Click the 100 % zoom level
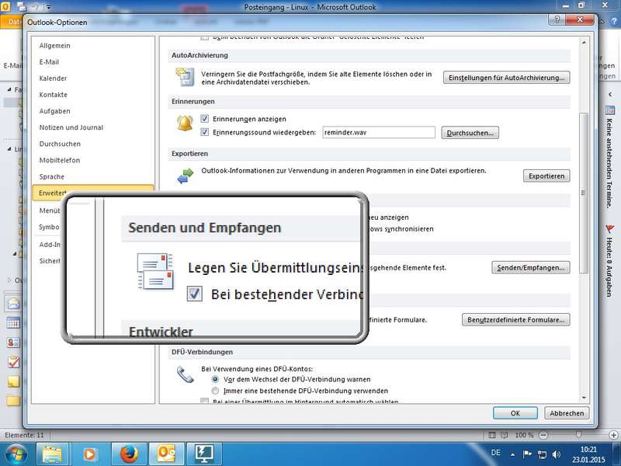This screenshot has width=621, height=466. point(525,435)
